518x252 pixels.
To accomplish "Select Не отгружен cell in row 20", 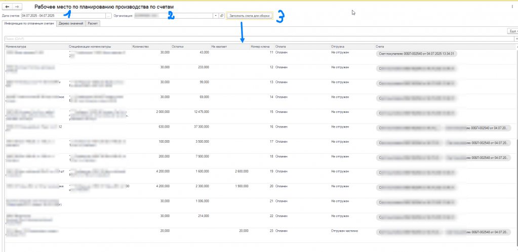I will coord(340,187).
